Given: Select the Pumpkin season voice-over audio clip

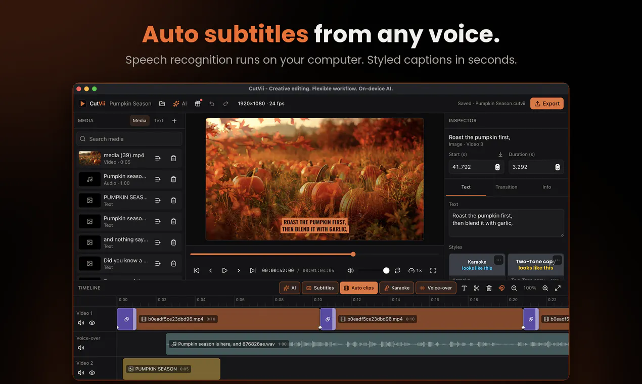Looking at the screenshot, I should [368, 344].
